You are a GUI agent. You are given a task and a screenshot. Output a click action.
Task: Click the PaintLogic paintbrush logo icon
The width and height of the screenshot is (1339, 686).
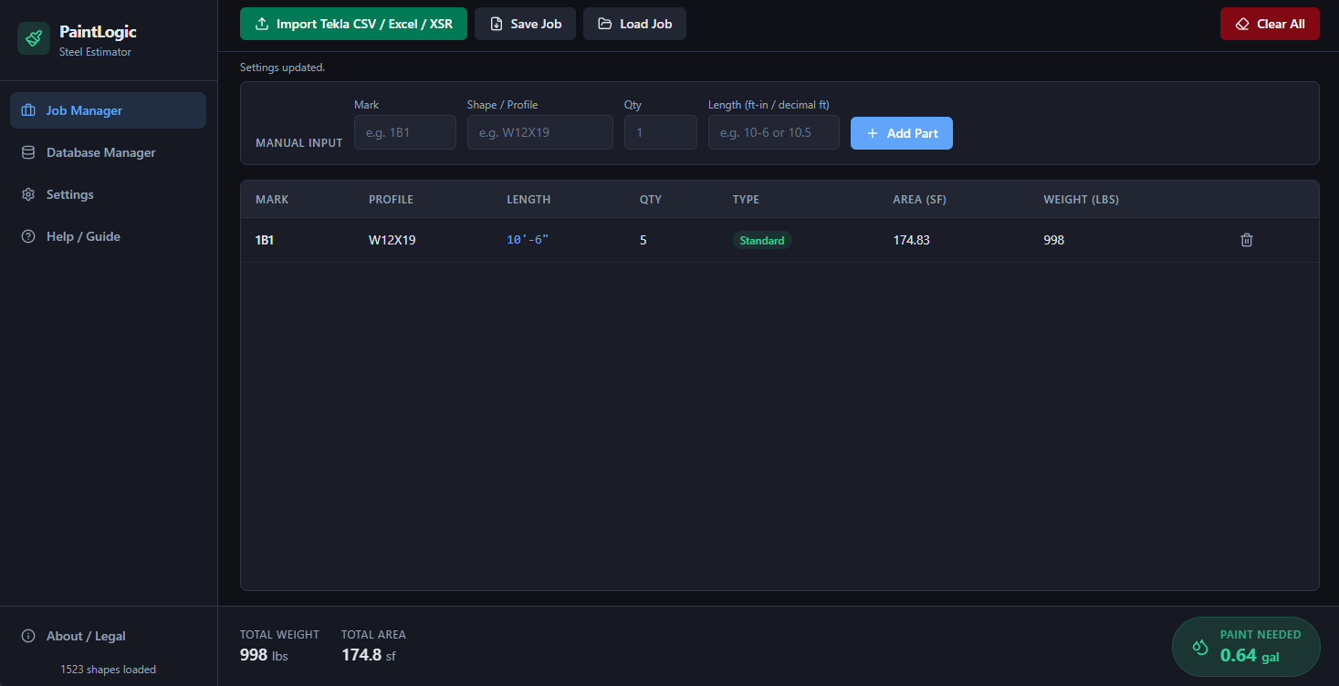click(x=34, y=38)
